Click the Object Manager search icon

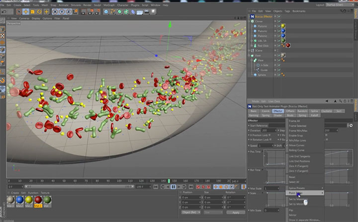[x=341, y=11]
